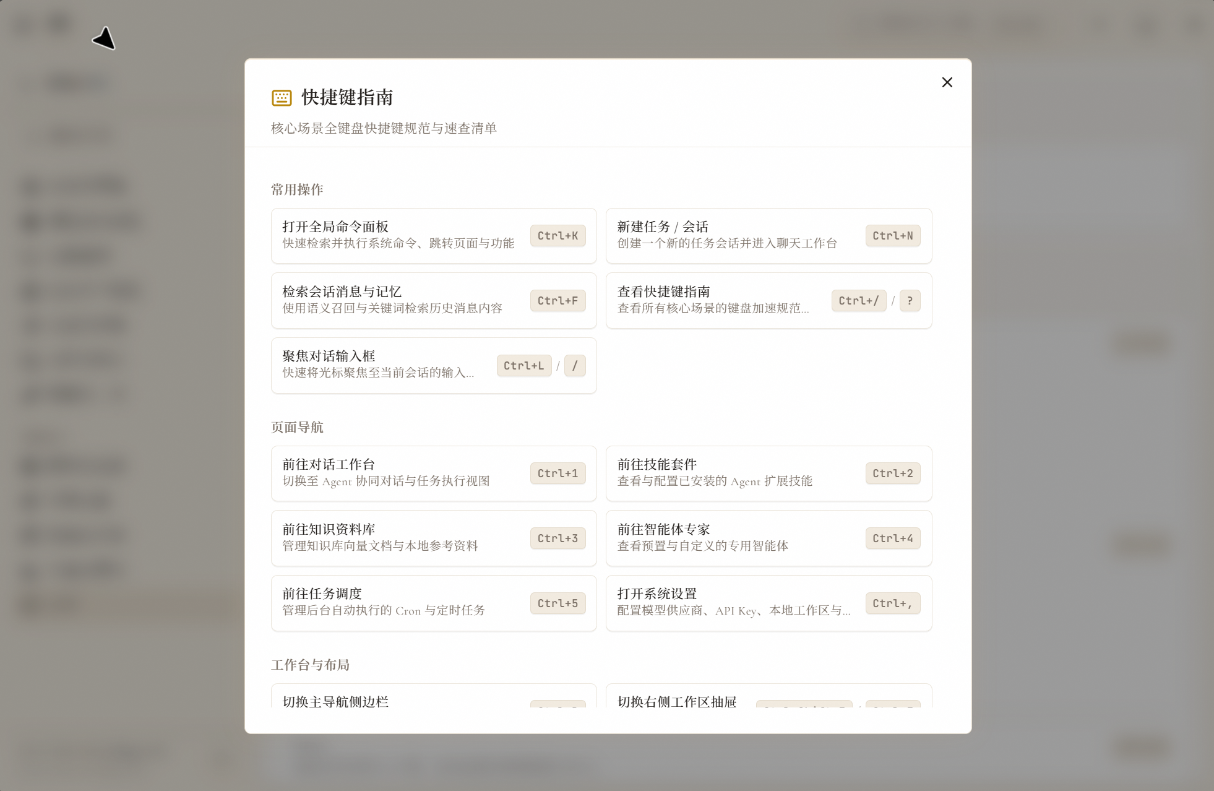This screenshot has width=1214, height=791.
Task: Click the Ctrl+F key badge
Action: point(557,301)
